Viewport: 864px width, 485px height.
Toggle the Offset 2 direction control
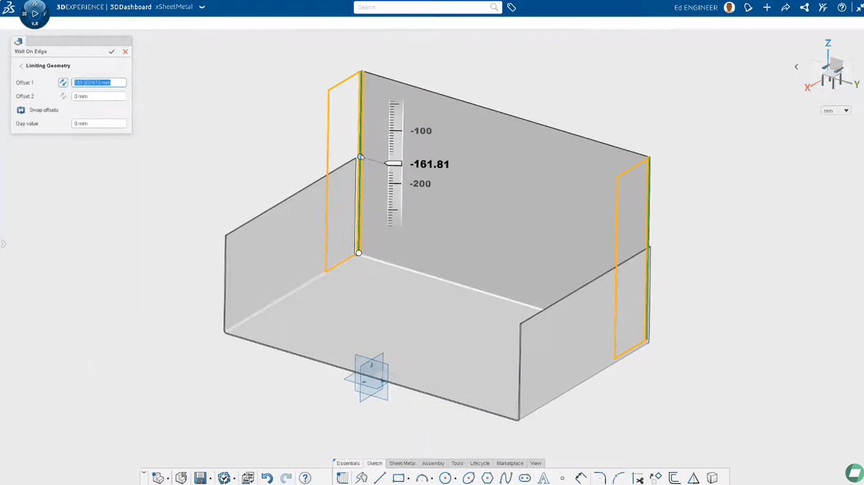tap(62, 96)
